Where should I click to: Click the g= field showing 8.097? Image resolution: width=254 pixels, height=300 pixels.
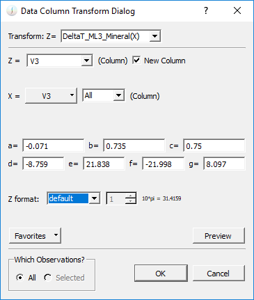(224, 164)
